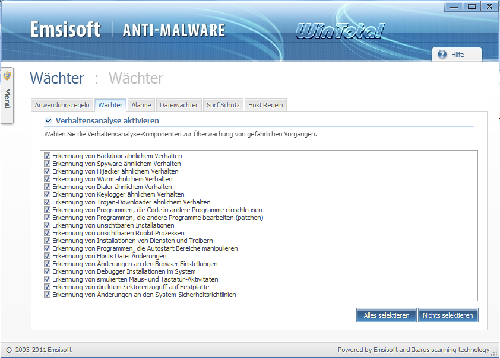This screenshot has width=500, height=358.
Task: Click the blue question mark help icon
Action: pyautogui.click(x=442, y=55)
